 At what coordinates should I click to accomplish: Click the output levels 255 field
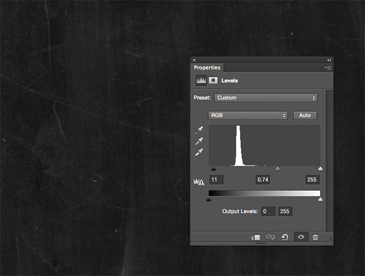(x=285, y=212)
